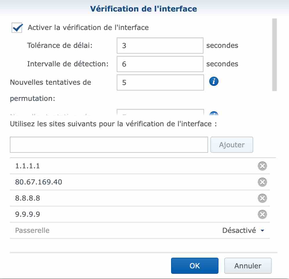Show info for Nouvelles tentatives de permutation
The width and height of the screenshot is (289, 279).
click(x=214, y=82)
